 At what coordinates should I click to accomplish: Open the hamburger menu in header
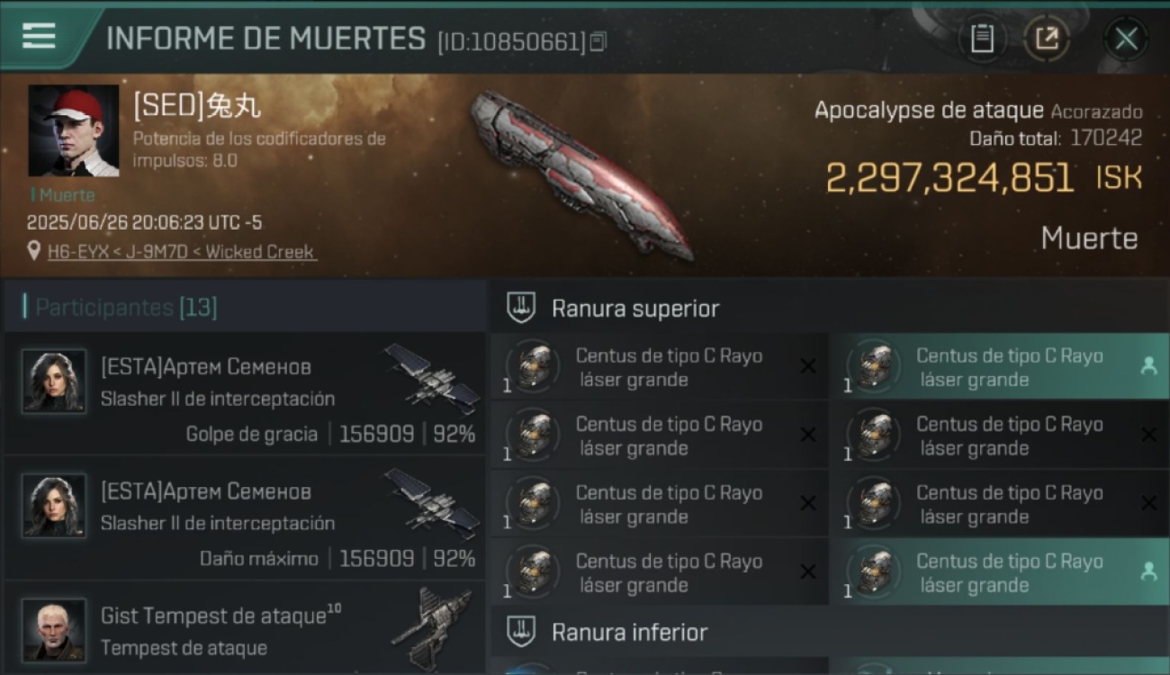[39, 36]
